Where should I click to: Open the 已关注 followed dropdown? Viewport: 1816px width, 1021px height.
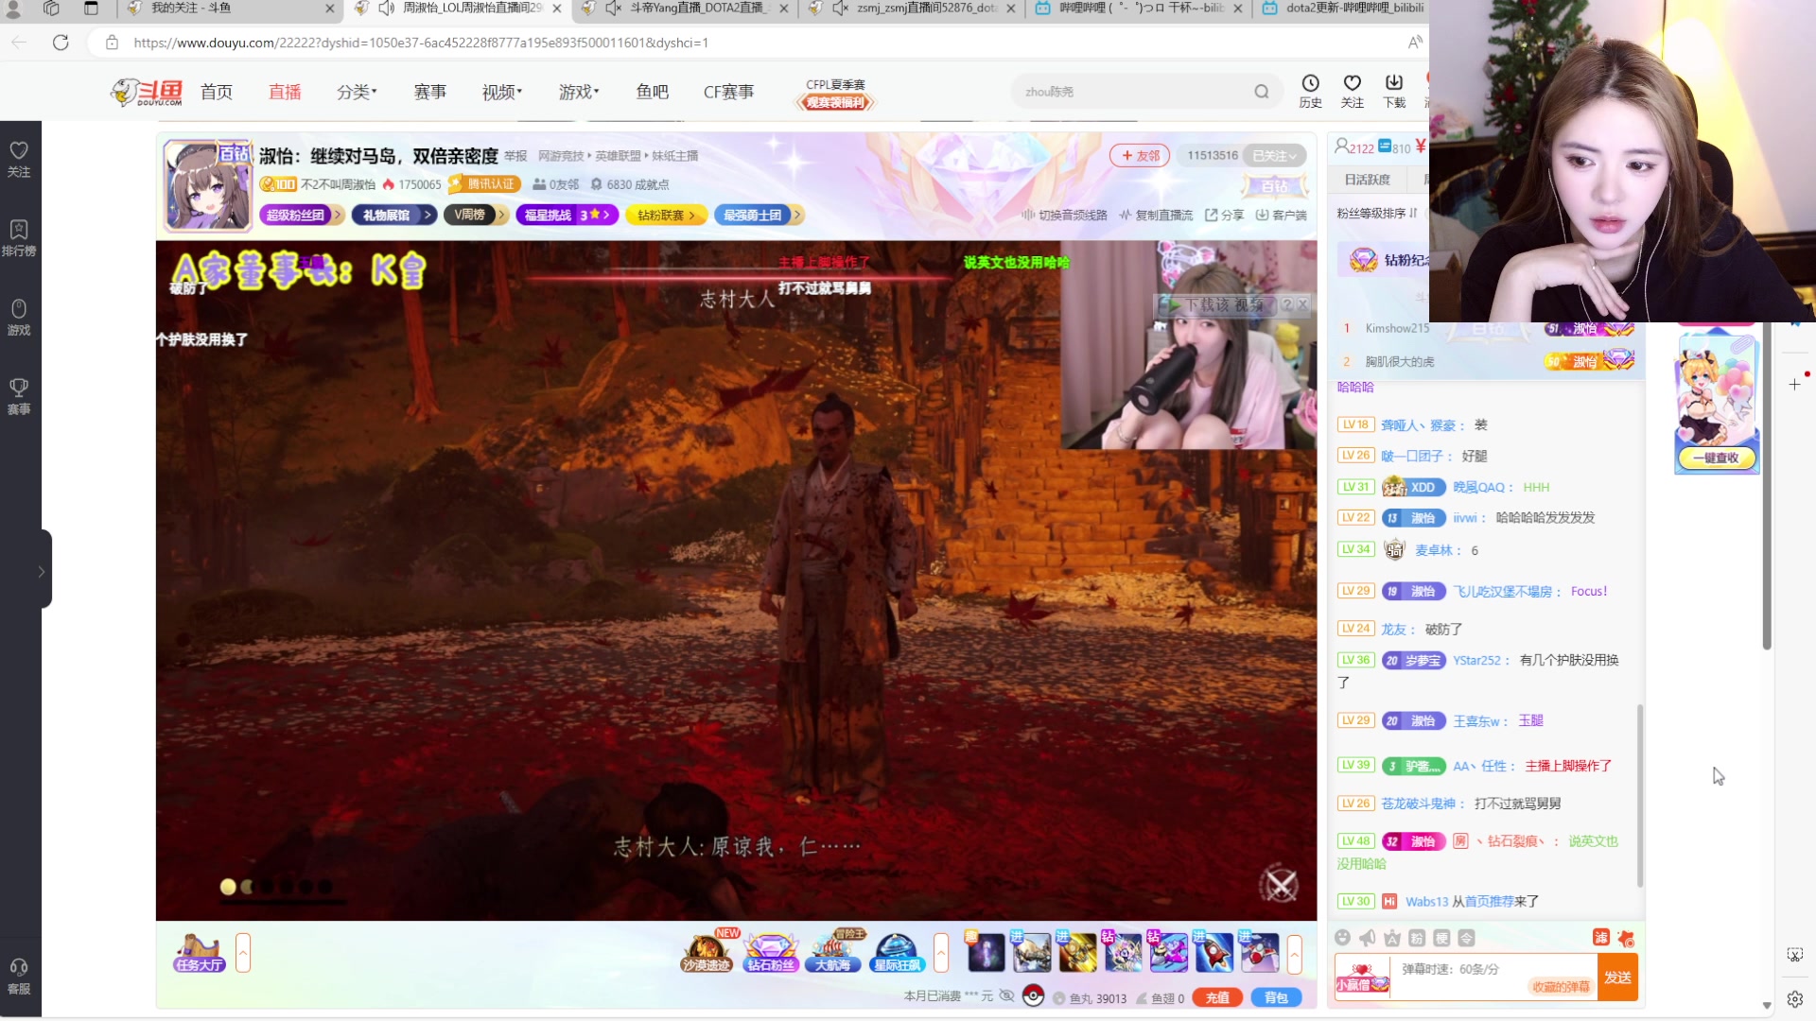coord(1275,156)
